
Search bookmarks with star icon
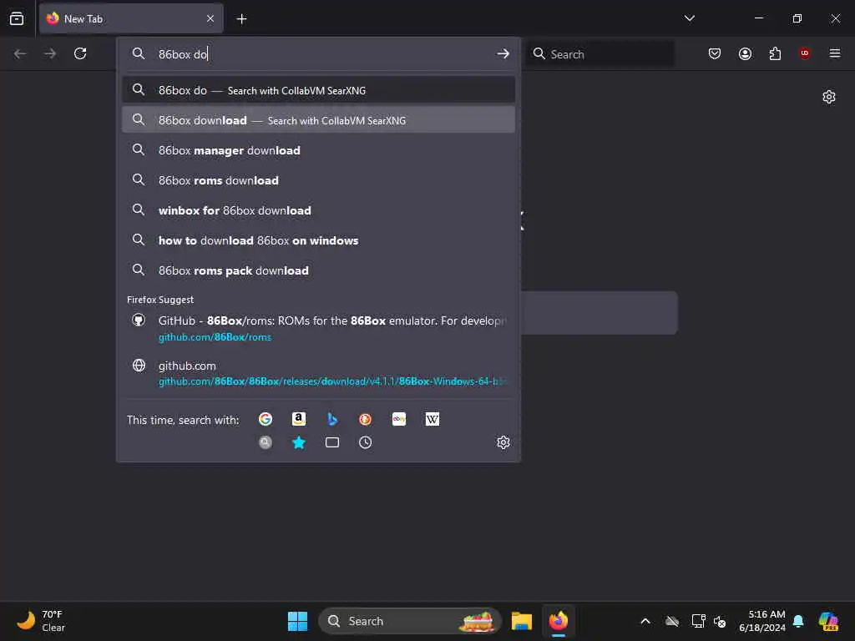(x=299, y=442)
